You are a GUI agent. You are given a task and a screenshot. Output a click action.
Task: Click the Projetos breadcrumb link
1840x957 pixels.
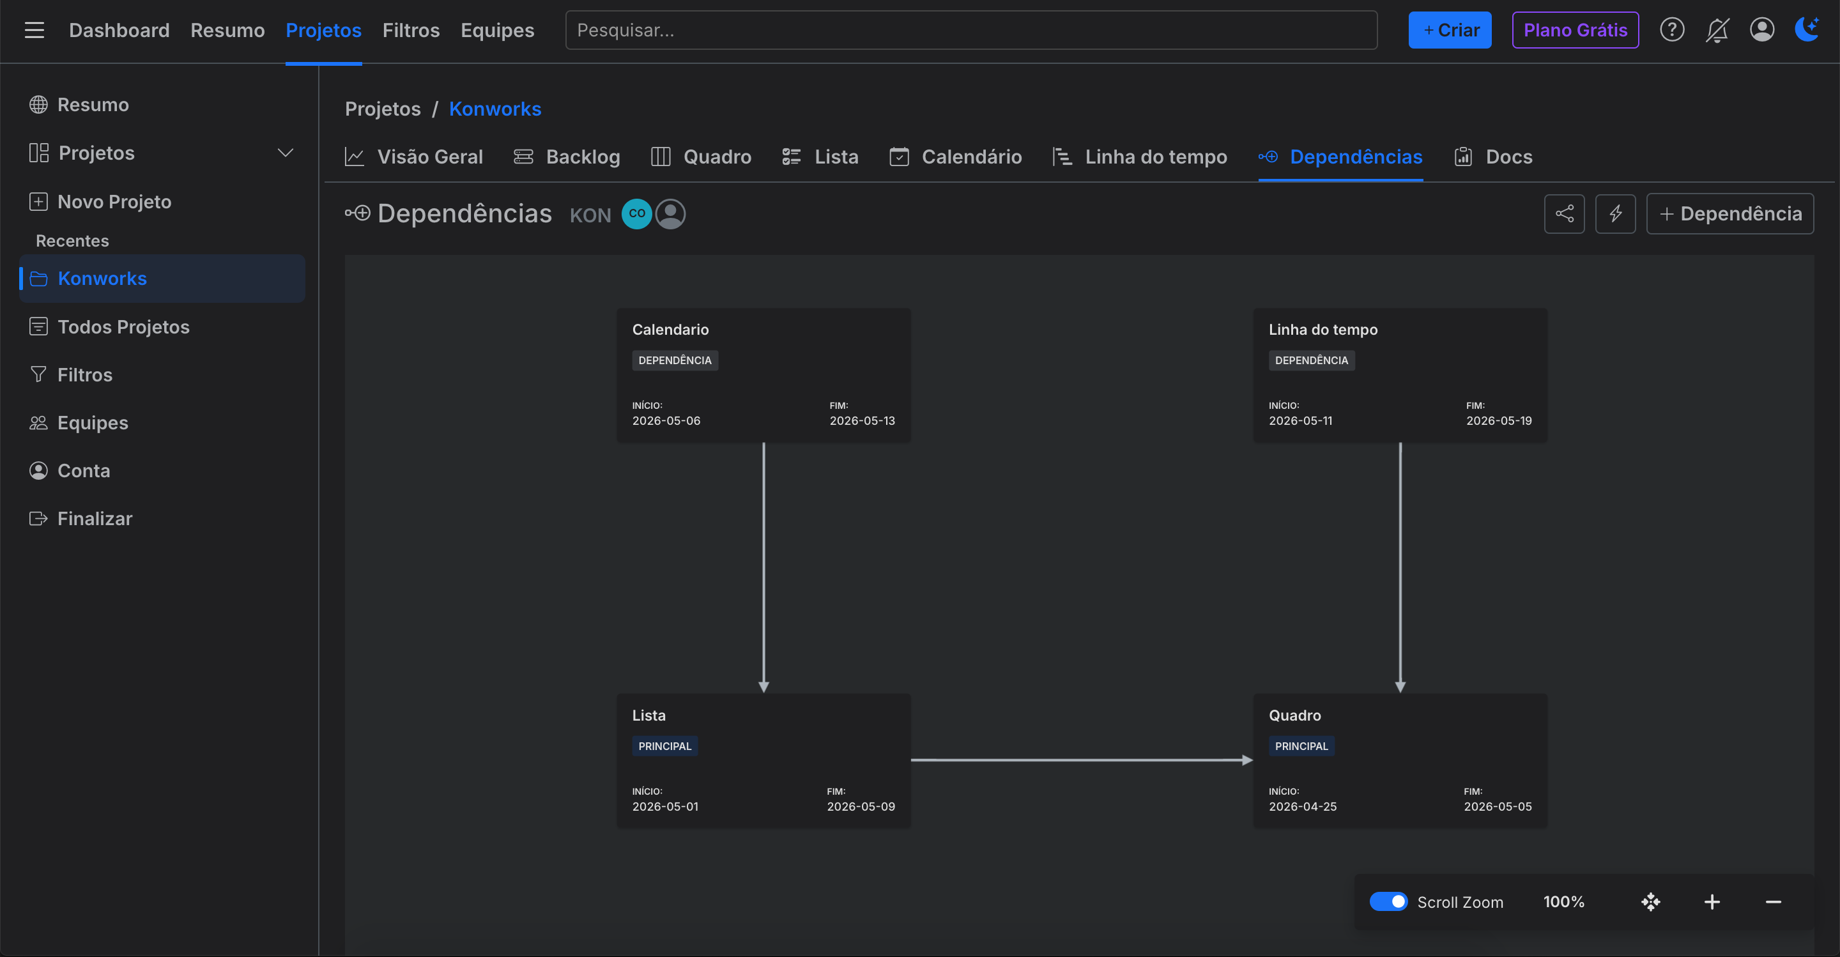pos(383,109)
